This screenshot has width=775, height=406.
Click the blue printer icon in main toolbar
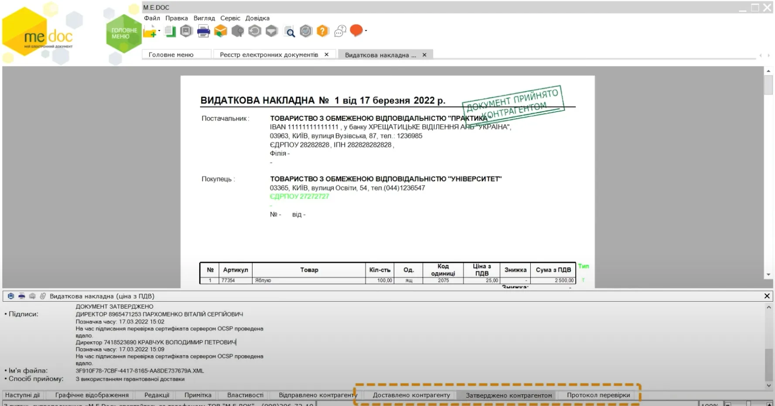203,31
